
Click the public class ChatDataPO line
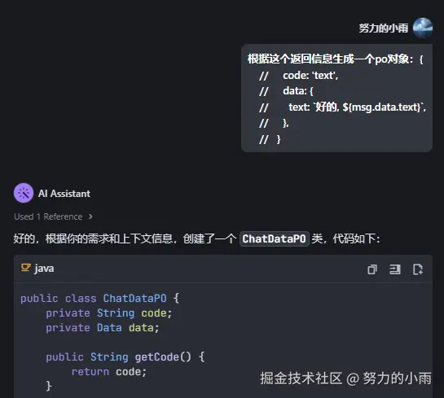click(x=99, y=299)
